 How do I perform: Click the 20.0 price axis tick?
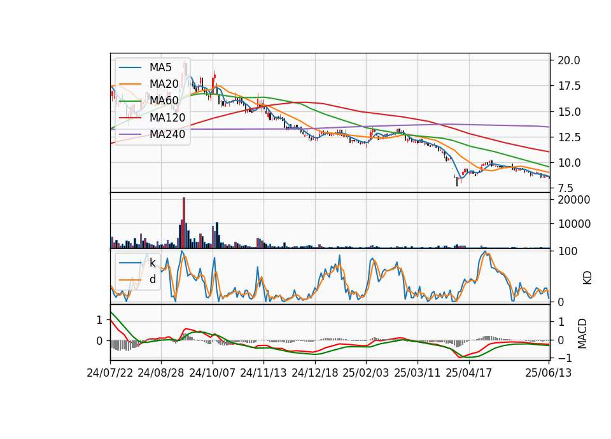tap(569, 61)
